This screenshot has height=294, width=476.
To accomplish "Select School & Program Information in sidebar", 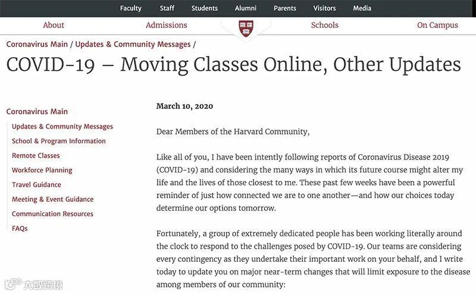I will tap(59, 141).
